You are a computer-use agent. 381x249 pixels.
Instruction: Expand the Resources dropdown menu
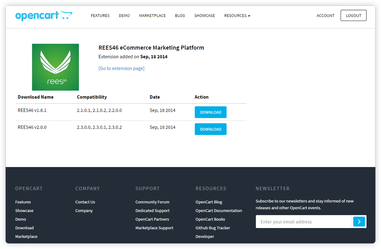[x=237, y=16]
